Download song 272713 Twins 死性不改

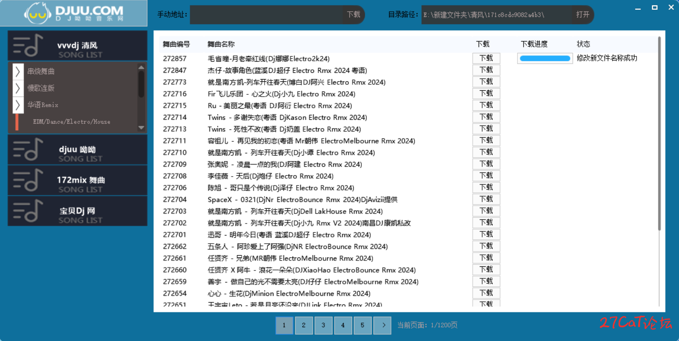[x=486, y=129]
